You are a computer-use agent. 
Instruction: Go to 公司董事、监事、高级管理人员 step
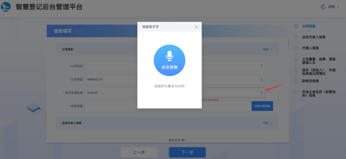tap(318, 61)
